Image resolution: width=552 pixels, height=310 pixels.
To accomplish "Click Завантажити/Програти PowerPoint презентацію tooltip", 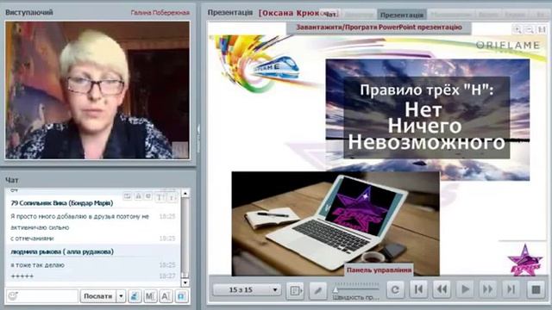I will (379, 28).
